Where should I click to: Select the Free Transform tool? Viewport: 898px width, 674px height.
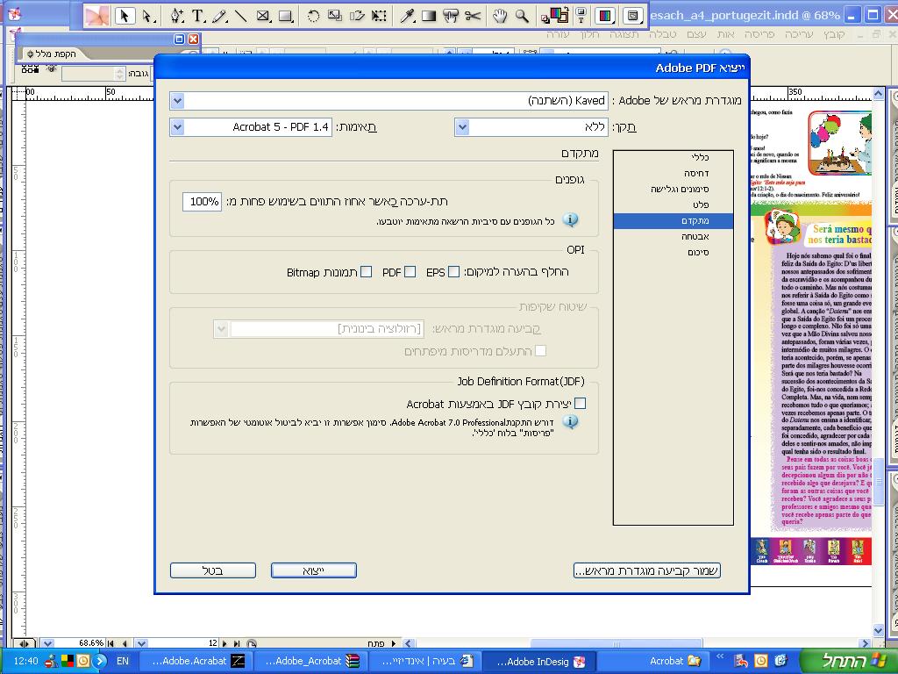coord(379,16)
